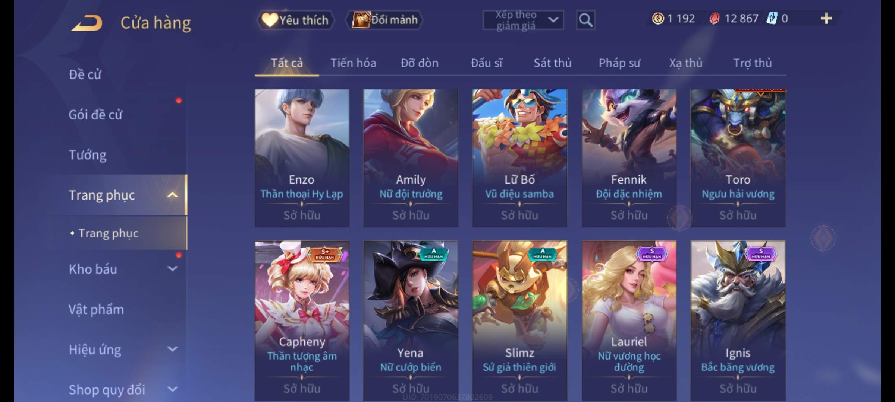Switch to the Sát thủ tab
Screen dimensions: 895x402
pyautogui.click(x=552, y=63)
